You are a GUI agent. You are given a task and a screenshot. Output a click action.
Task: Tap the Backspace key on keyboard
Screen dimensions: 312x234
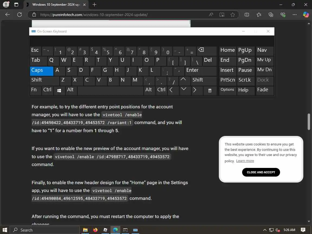click(207, 51)
